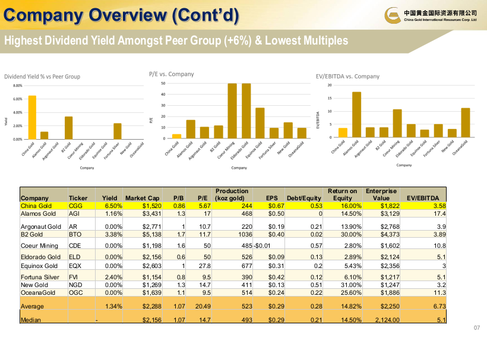Click the 'Production (koz gold)' column header
This screenshot has height=337, width=487.
[232, 194]
